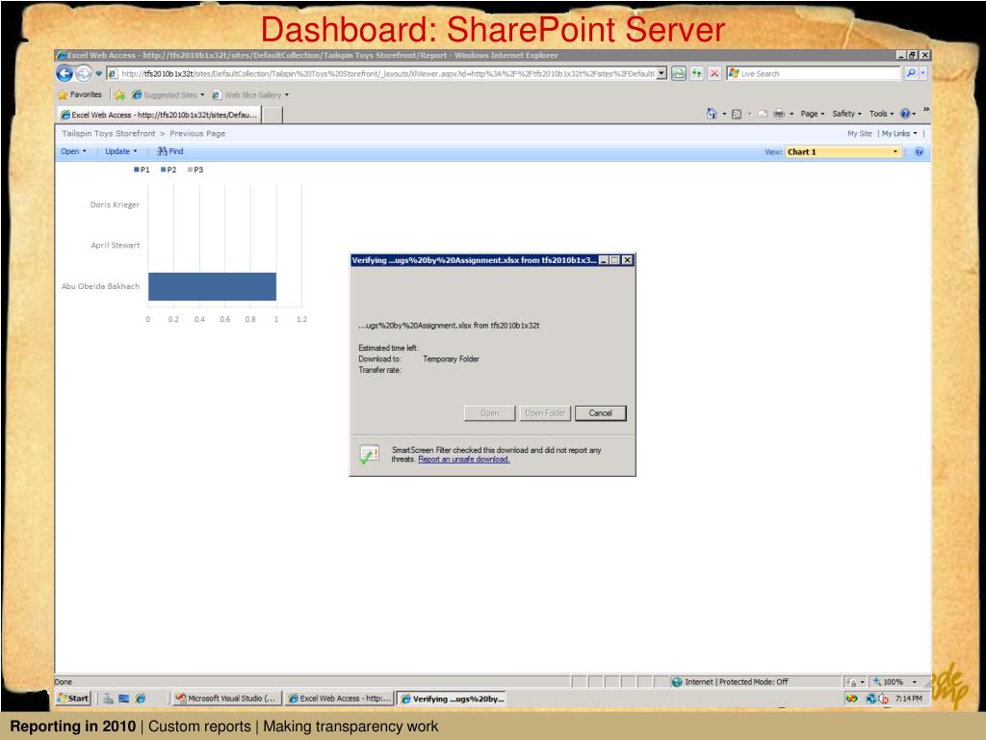Open the Update menu
The height and width of the screenshot is (740, 986).
pyautogui.click(x=120, y=151)
